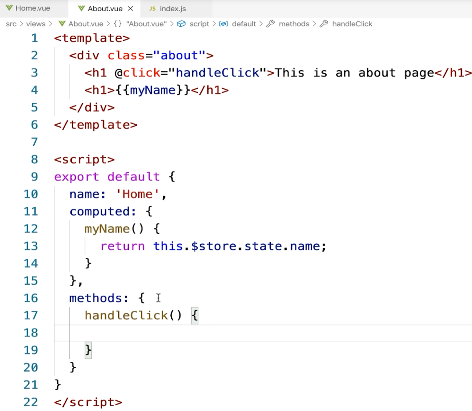Select the About.vue editor tab
This screenshot has width=472, height=411.
tap(105, 9)
